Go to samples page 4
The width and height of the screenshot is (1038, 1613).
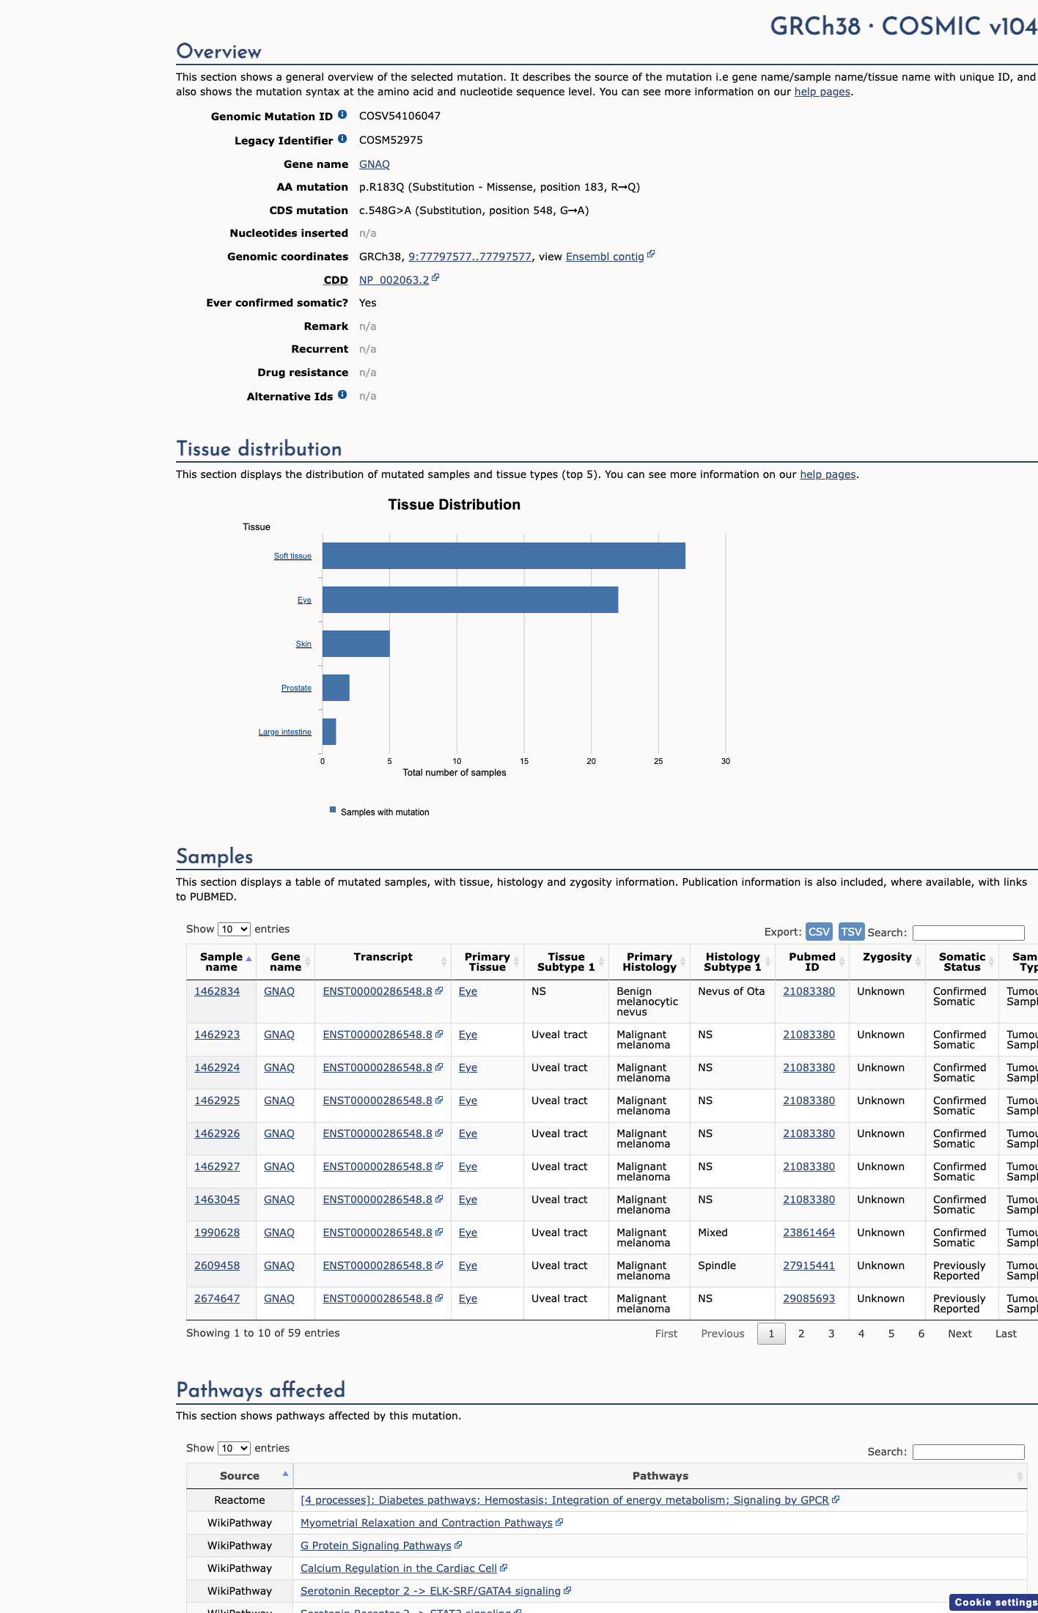tap(861, 1334)
